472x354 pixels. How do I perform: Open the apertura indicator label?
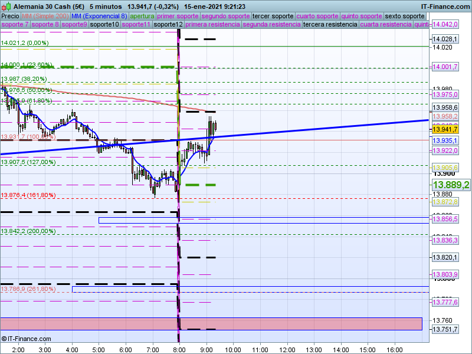coord(142,16)
